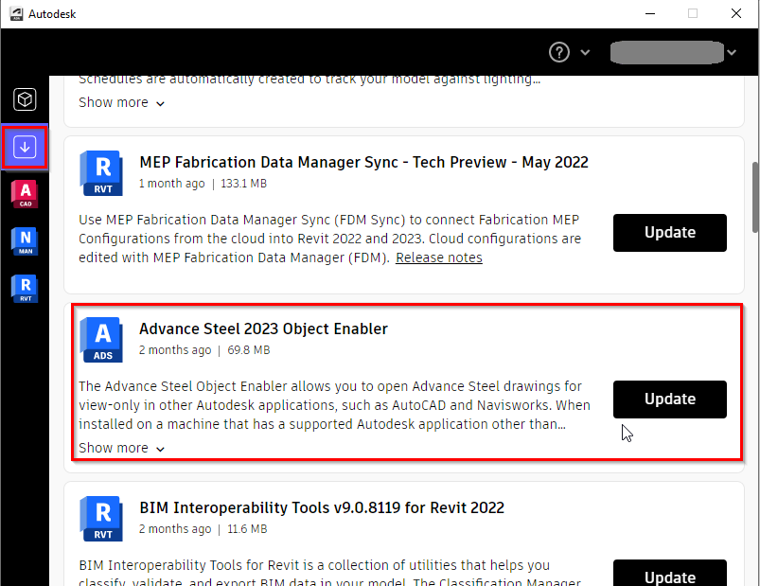760x586 pixels.
Task: Click the help question mark icon
Action: click(x=558, y=52)
